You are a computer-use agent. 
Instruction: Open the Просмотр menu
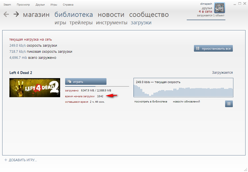[23, 5]
